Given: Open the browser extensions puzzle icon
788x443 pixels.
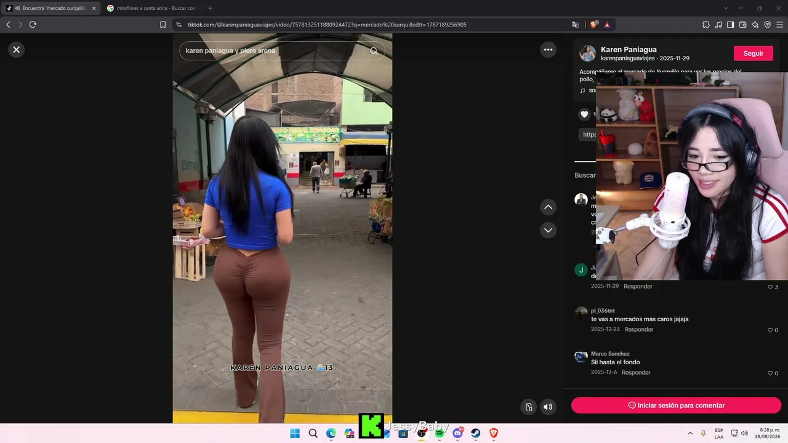Looking at the screenshot, I should [706, 25].
